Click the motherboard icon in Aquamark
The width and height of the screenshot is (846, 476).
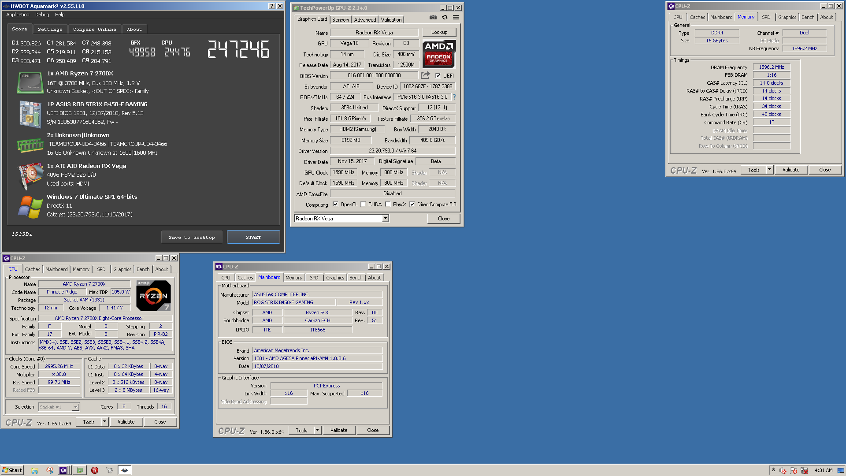[x=30, y=114]
